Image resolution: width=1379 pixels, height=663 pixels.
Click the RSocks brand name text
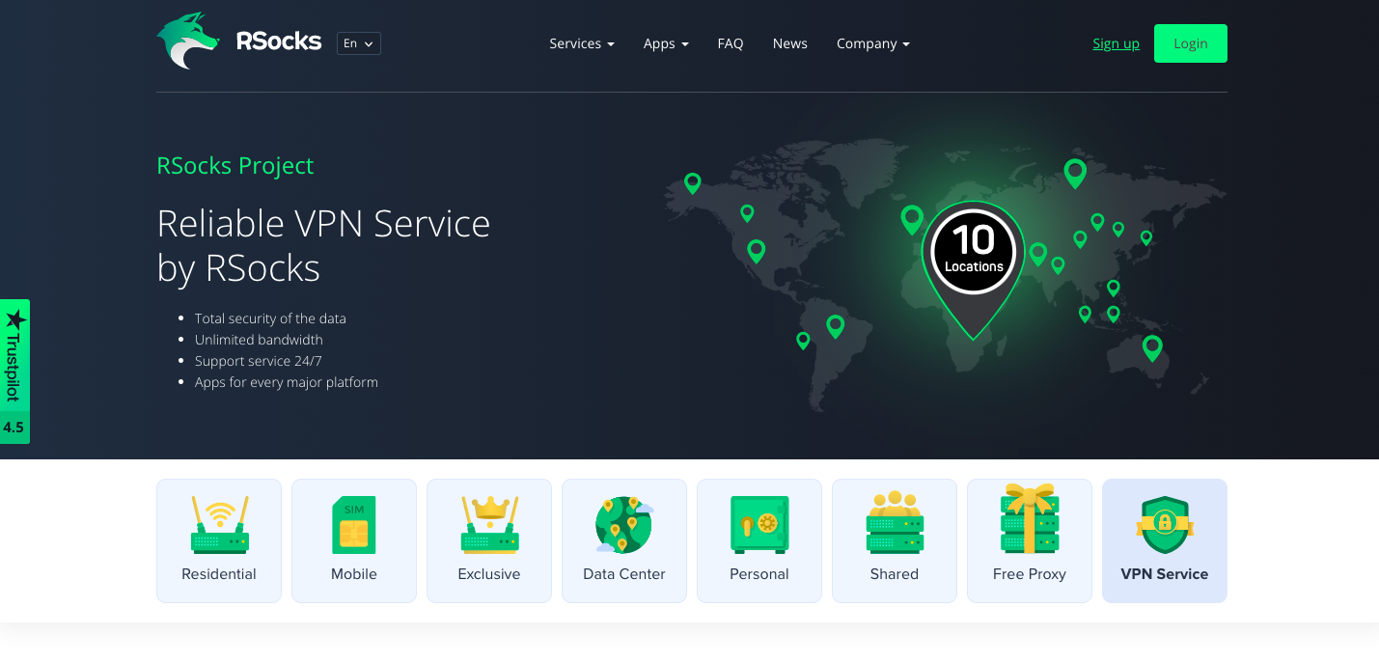coord(279,41)
